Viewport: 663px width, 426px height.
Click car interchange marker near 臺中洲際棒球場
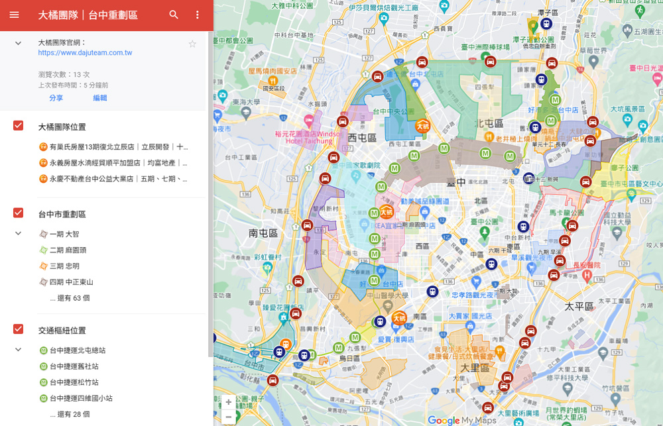click(x=490, y=62)
